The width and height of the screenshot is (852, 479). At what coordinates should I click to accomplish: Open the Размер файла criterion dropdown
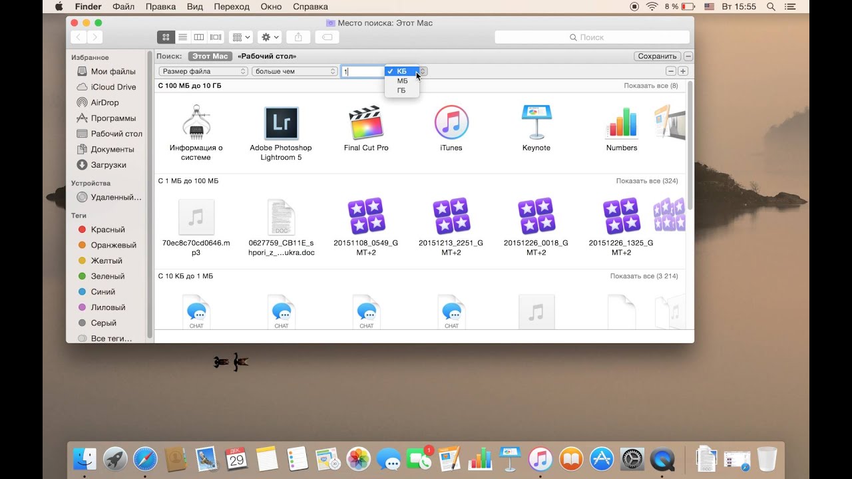pos(203,71)
